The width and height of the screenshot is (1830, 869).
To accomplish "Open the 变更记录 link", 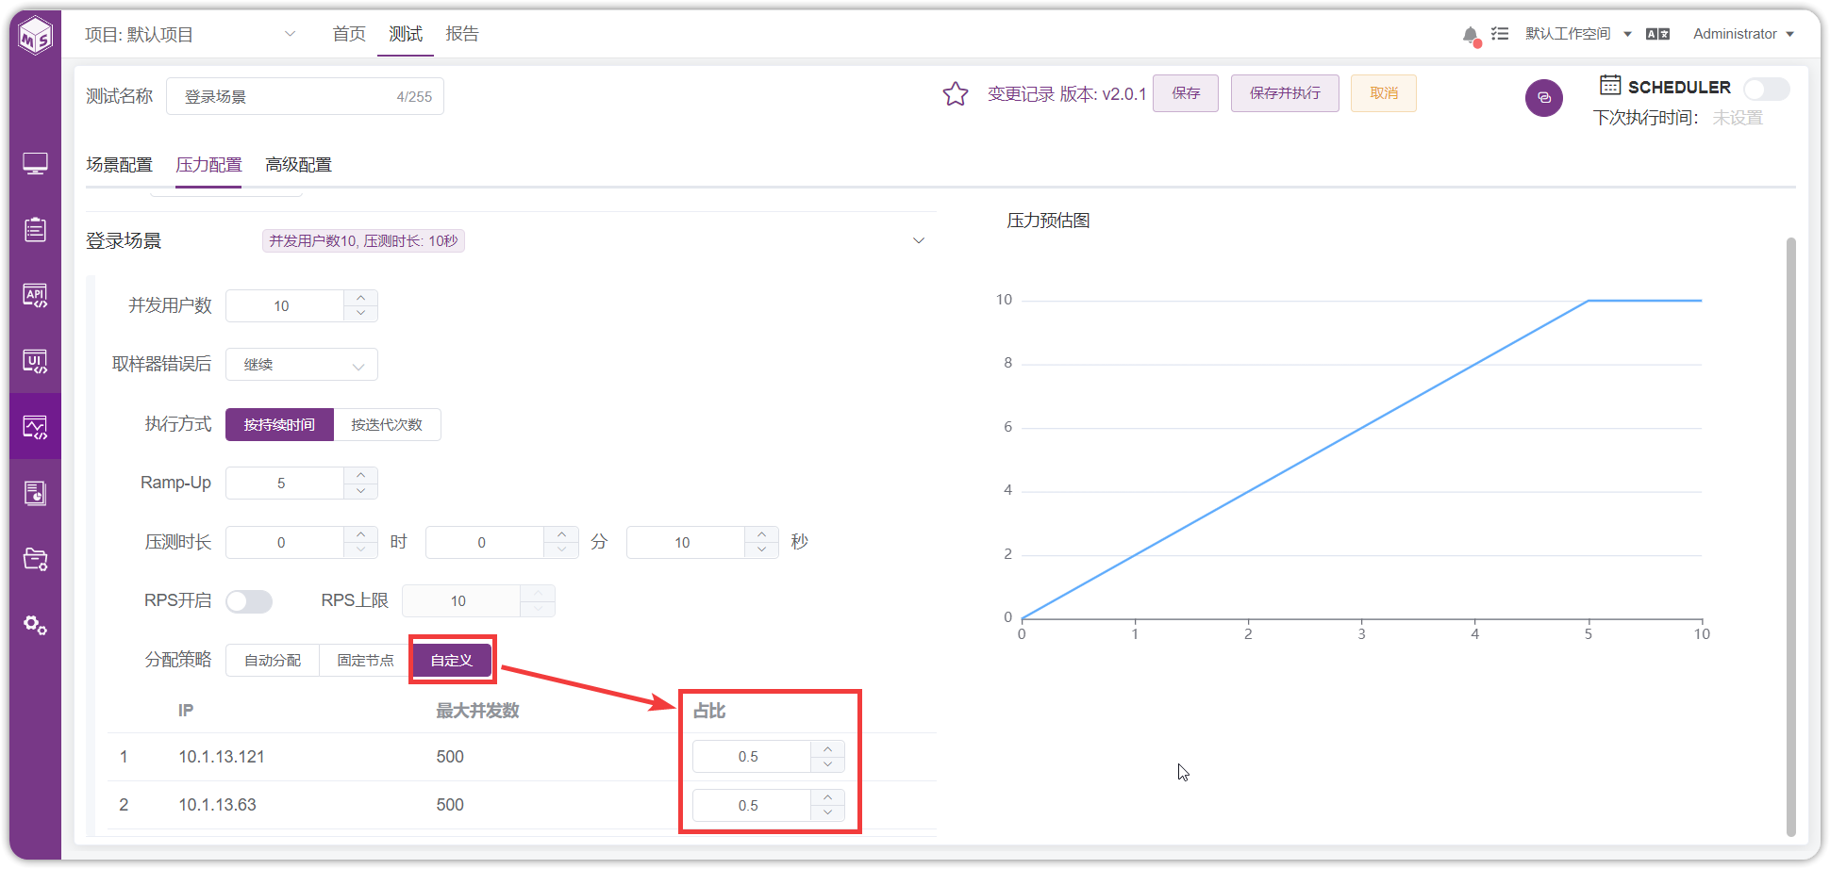I will 1021,94.
